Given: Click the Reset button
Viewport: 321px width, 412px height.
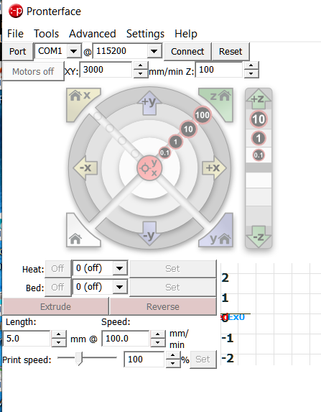Looking at the screenshot, I should coord(231,52).
